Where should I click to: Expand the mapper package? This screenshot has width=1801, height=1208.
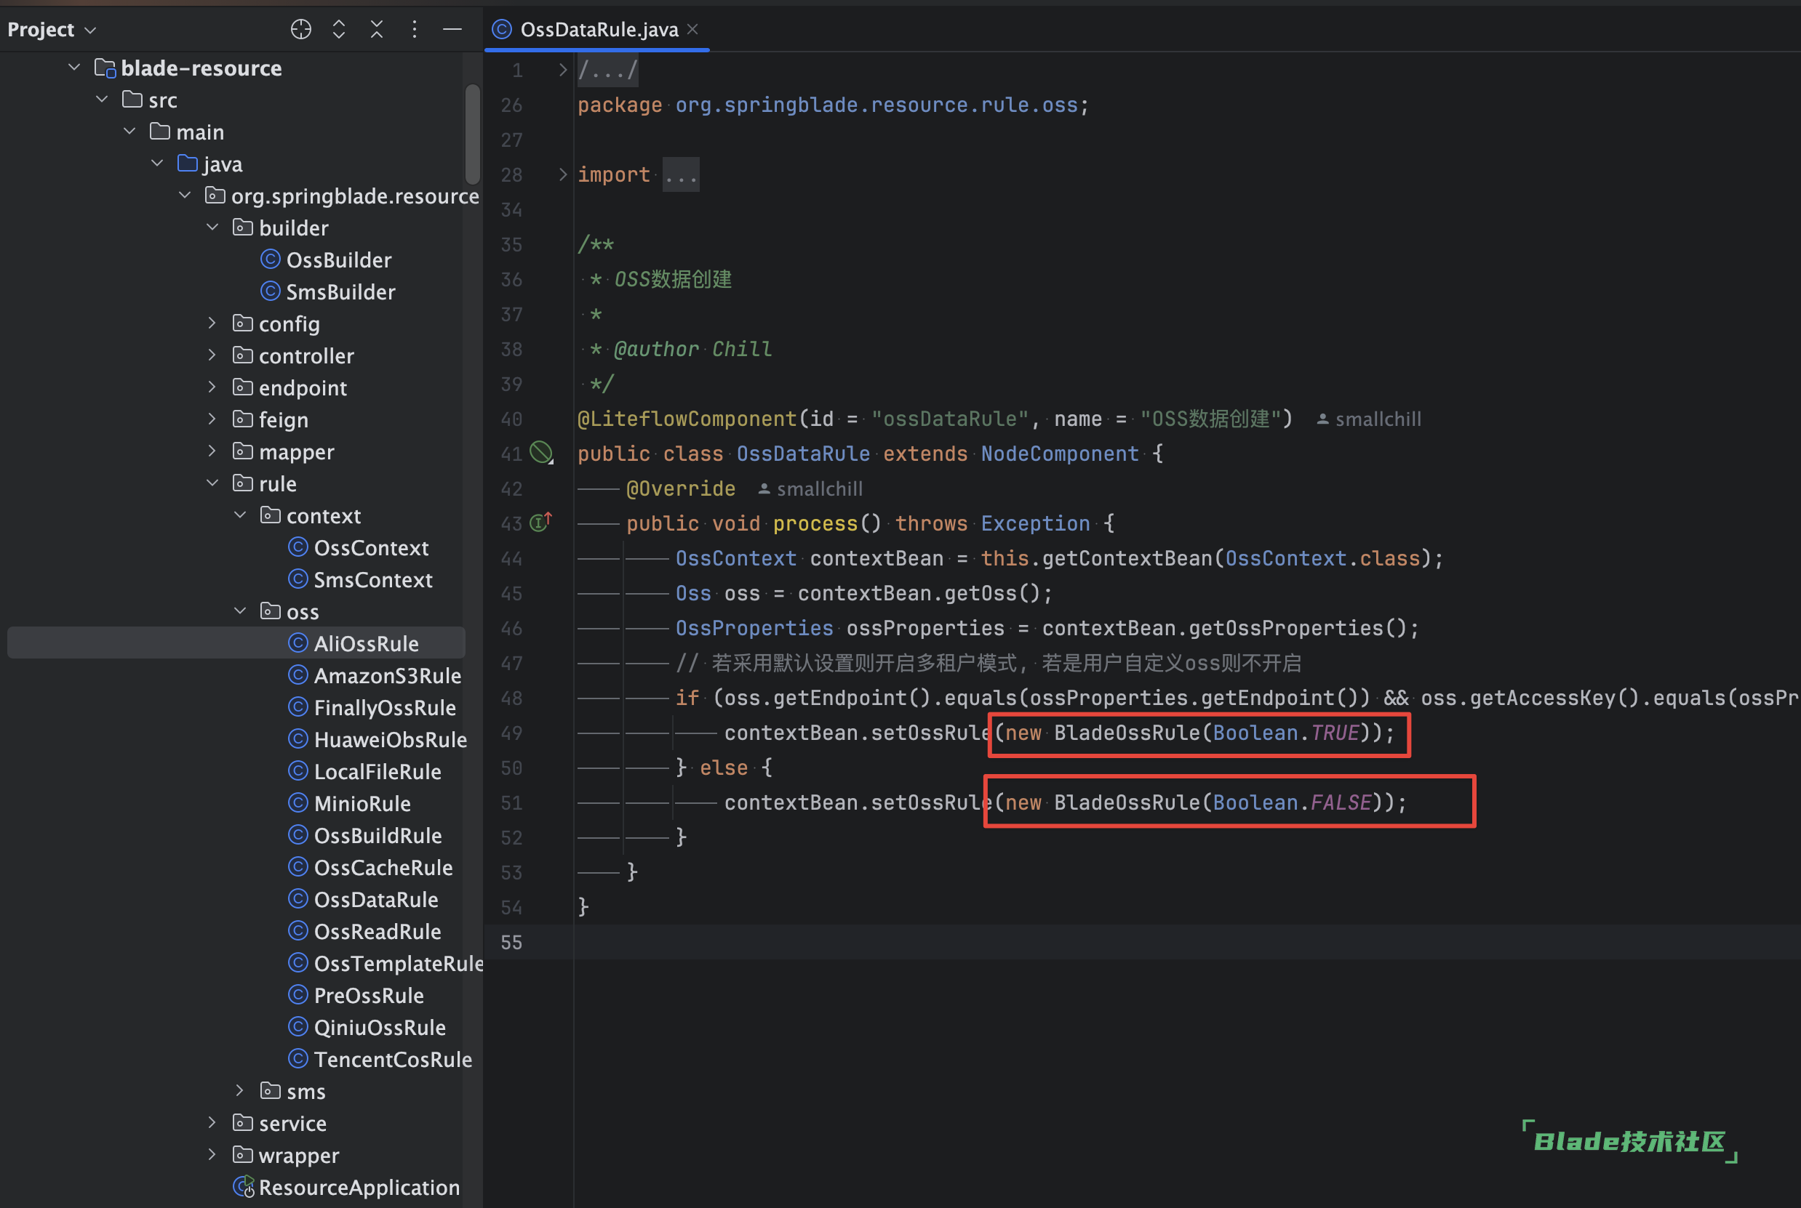(213, 451)
